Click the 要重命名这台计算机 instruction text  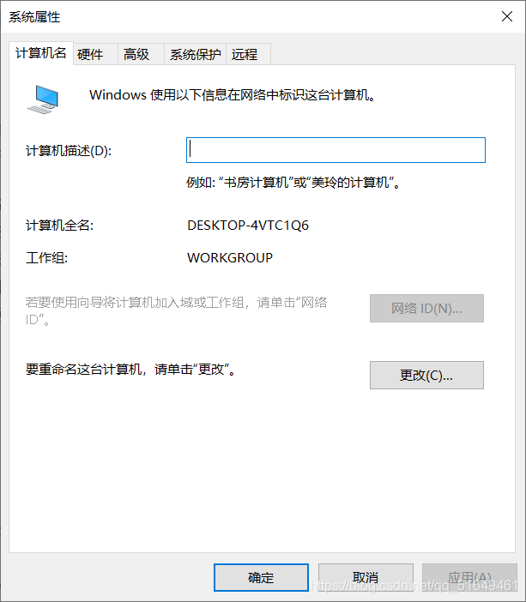pos(130,370)
